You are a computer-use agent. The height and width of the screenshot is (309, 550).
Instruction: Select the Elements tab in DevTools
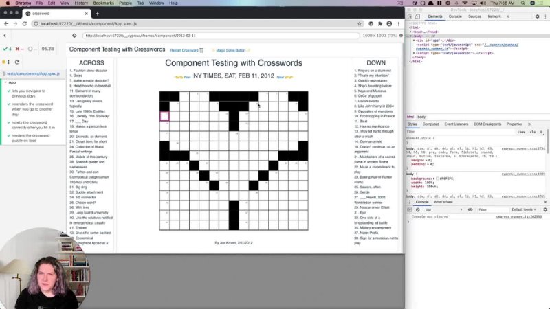tap(435, 16)
